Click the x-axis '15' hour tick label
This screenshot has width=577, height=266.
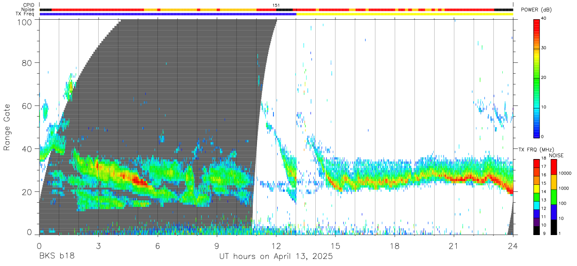[335, 246]
